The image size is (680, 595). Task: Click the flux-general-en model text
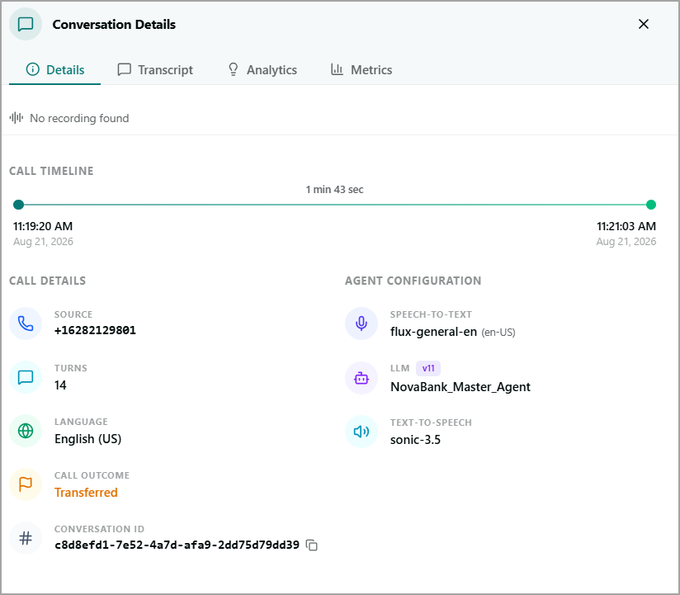(x=433, y=333)
